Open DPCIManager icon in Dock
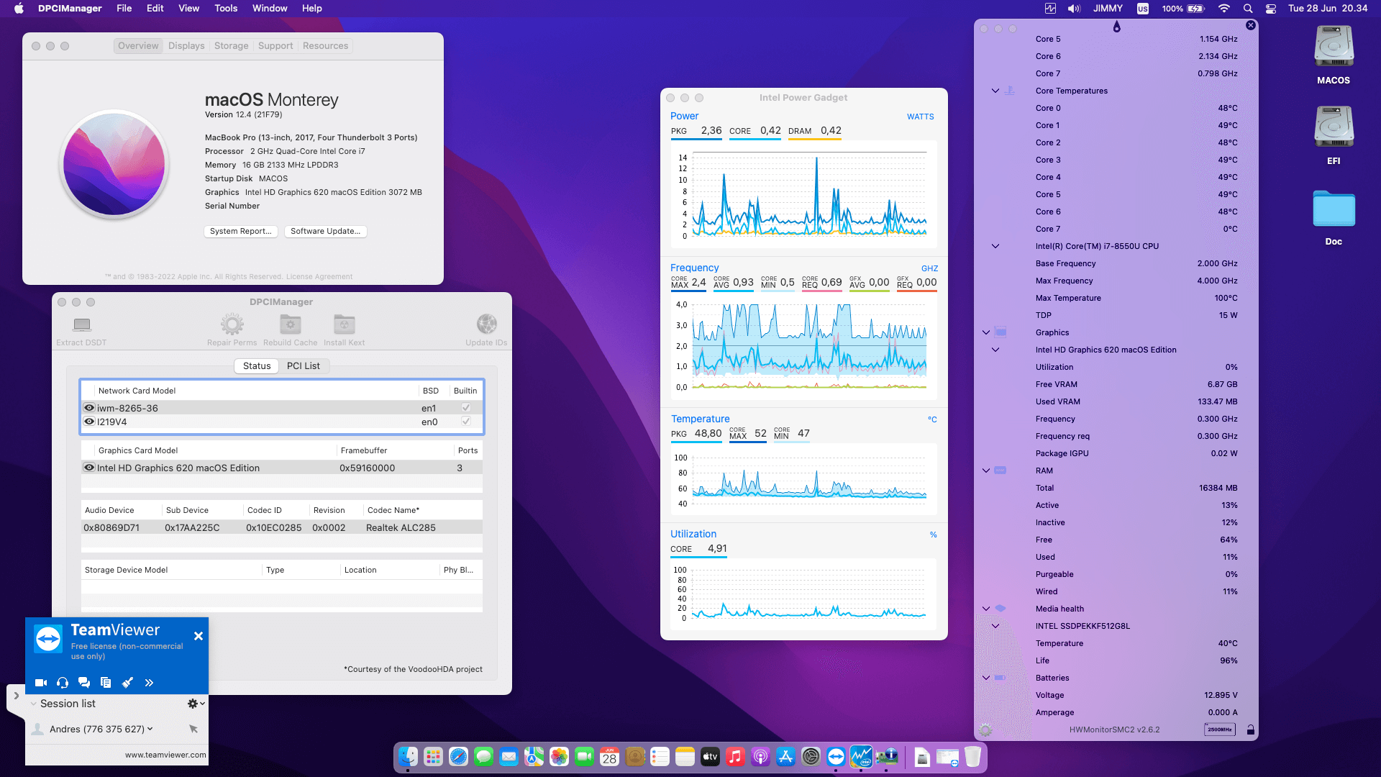1381x777 pixels. point(886,757)
